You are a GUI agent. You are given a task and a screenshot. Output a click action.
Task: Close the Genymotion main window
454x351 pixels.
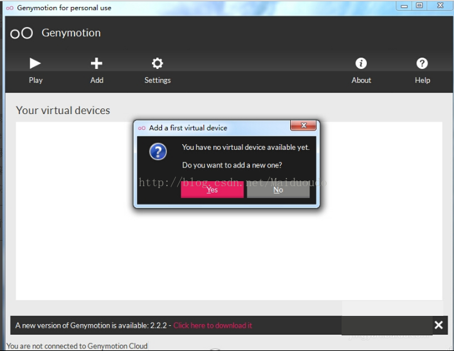click(440, 6)
